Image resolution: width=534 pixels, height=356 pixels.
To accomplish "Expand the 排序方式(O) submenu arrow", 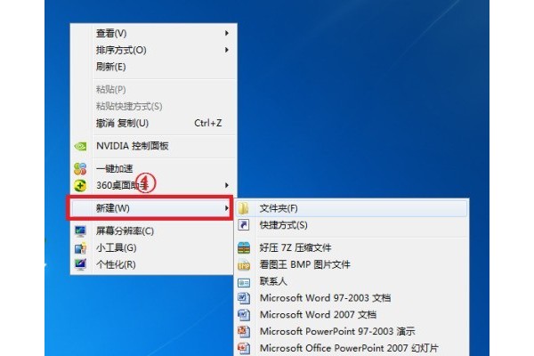I will point(226,50).
